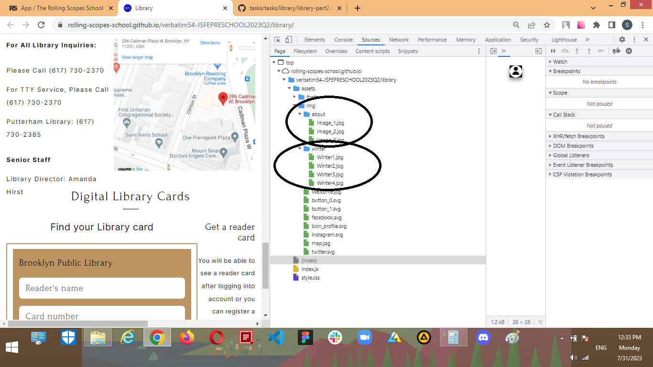Open DevTools settings gear

[622, 40]
